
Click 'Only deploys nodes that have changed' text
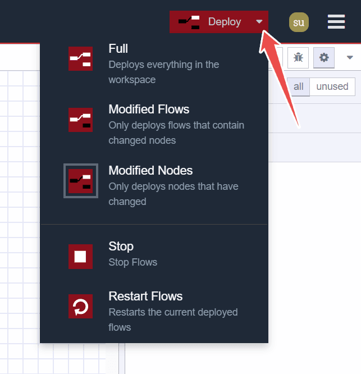pos(173,194)
